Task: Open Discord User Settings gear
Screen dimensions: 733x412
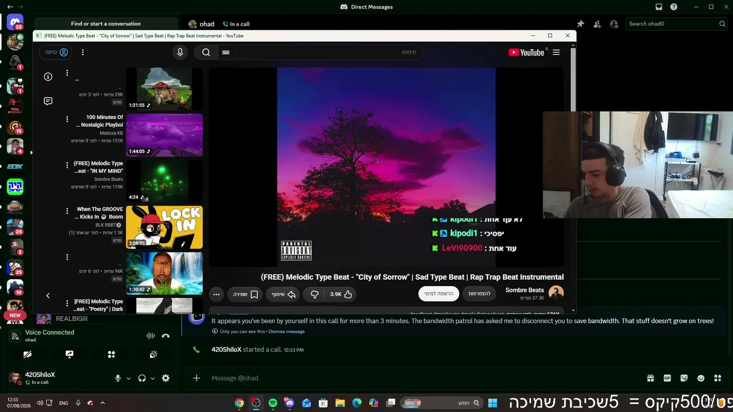Action: click(165, 378)
